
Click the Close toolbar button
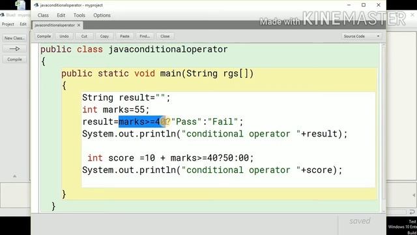(x=165, y=37)
